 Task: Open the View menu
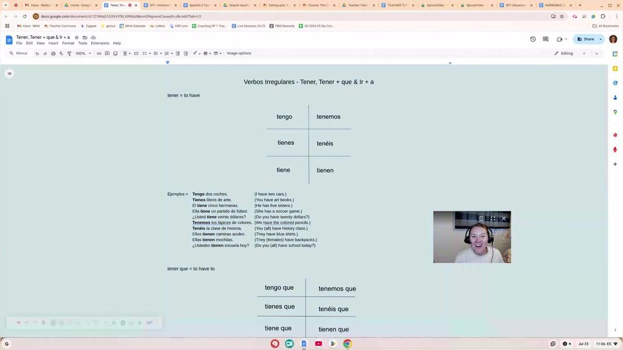pos(40,43)
